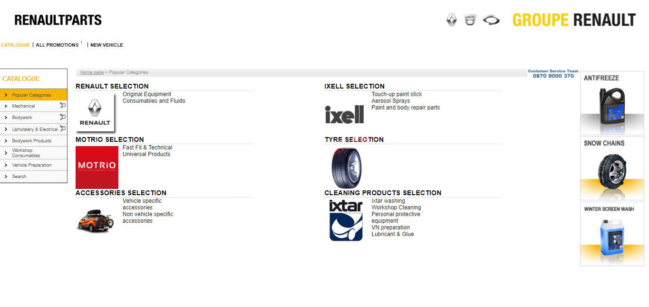Expand the Workshop Consumables sidebar item
This screenshot has height=307, width=649.
tap(26, 153)
